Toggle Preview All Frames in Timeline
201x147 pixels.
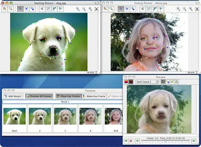[39, 96]
